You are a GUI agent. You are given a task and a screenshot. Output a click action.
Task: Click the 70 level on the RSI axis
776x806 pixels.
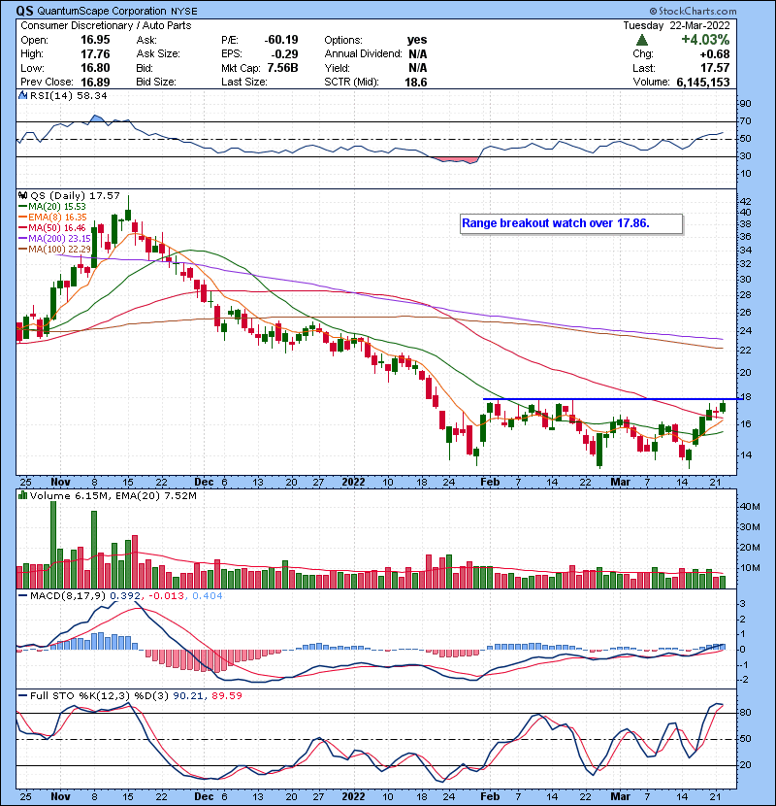pos(745,121)
